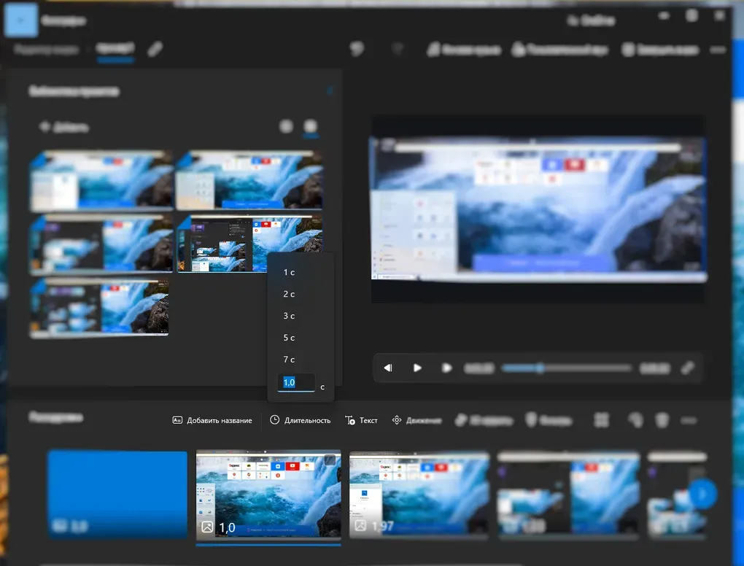This screenshot has width=744, height=566.
Task: Pick 1 с in the duration dropdown
Action: click(x=288, y=271)
